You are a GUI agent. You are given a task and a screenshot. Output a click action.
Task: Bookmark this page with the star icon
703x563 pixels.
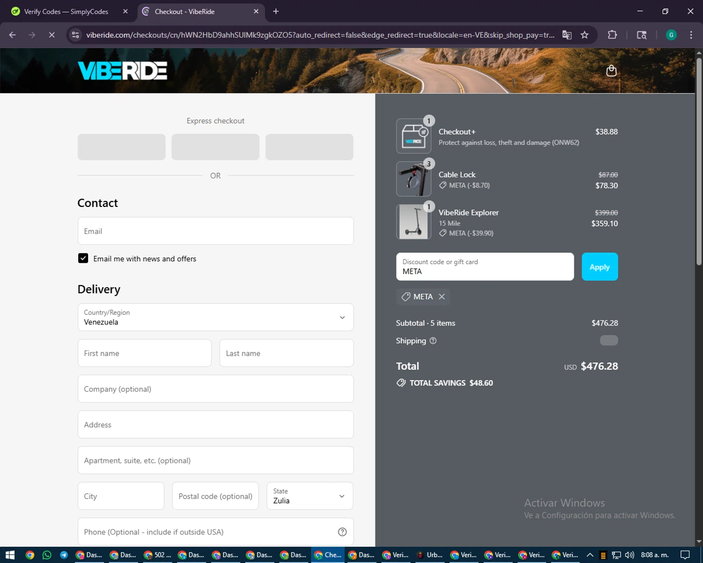(584, 35)
